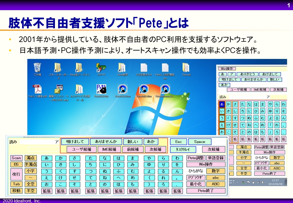
Task: Choose the ありがとう candidate in small Pete panel
Action: click(247, 74)
